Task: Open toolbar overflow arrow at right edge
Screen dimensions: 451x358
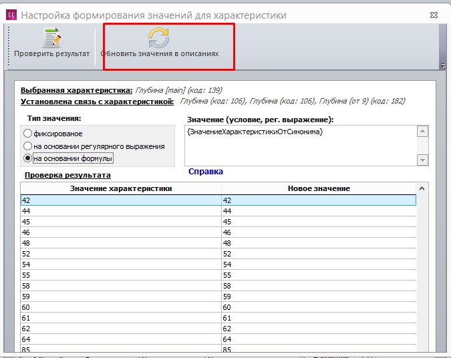Action: click(443, 66)
